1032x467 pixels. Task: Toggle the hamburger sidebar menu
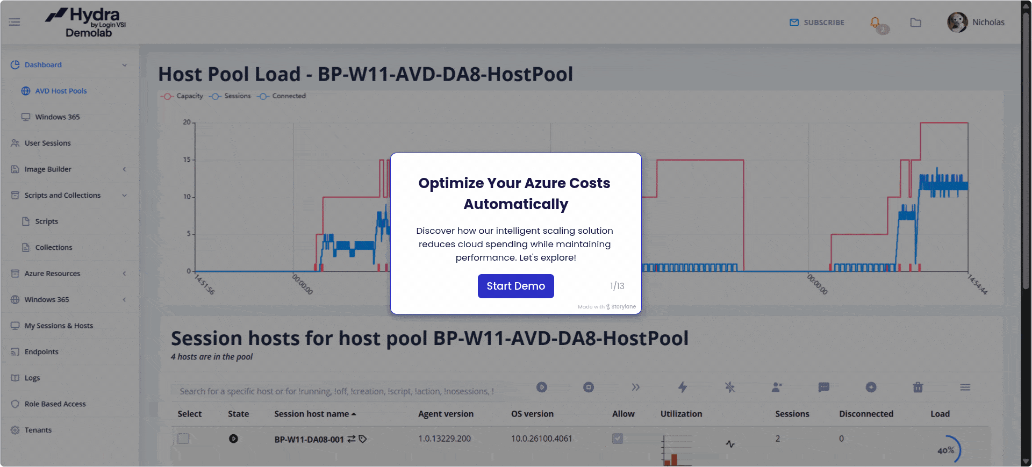(15, 22)
